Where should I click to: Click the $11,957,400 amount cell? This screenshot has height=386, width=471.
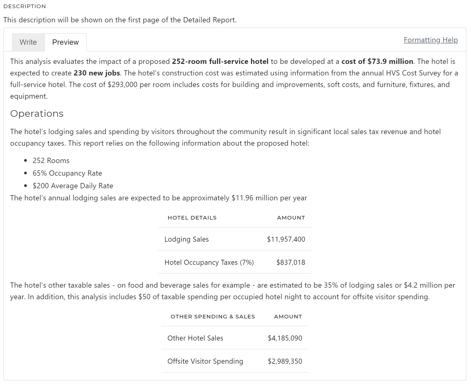(286, 239)
